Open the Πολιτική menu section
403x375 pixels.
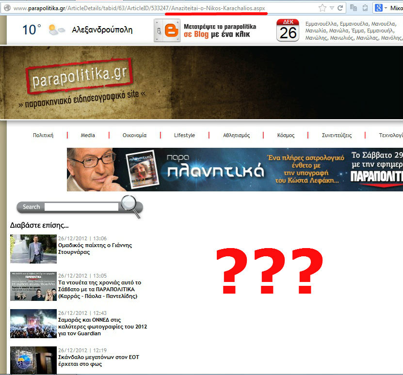coord(43,135)
